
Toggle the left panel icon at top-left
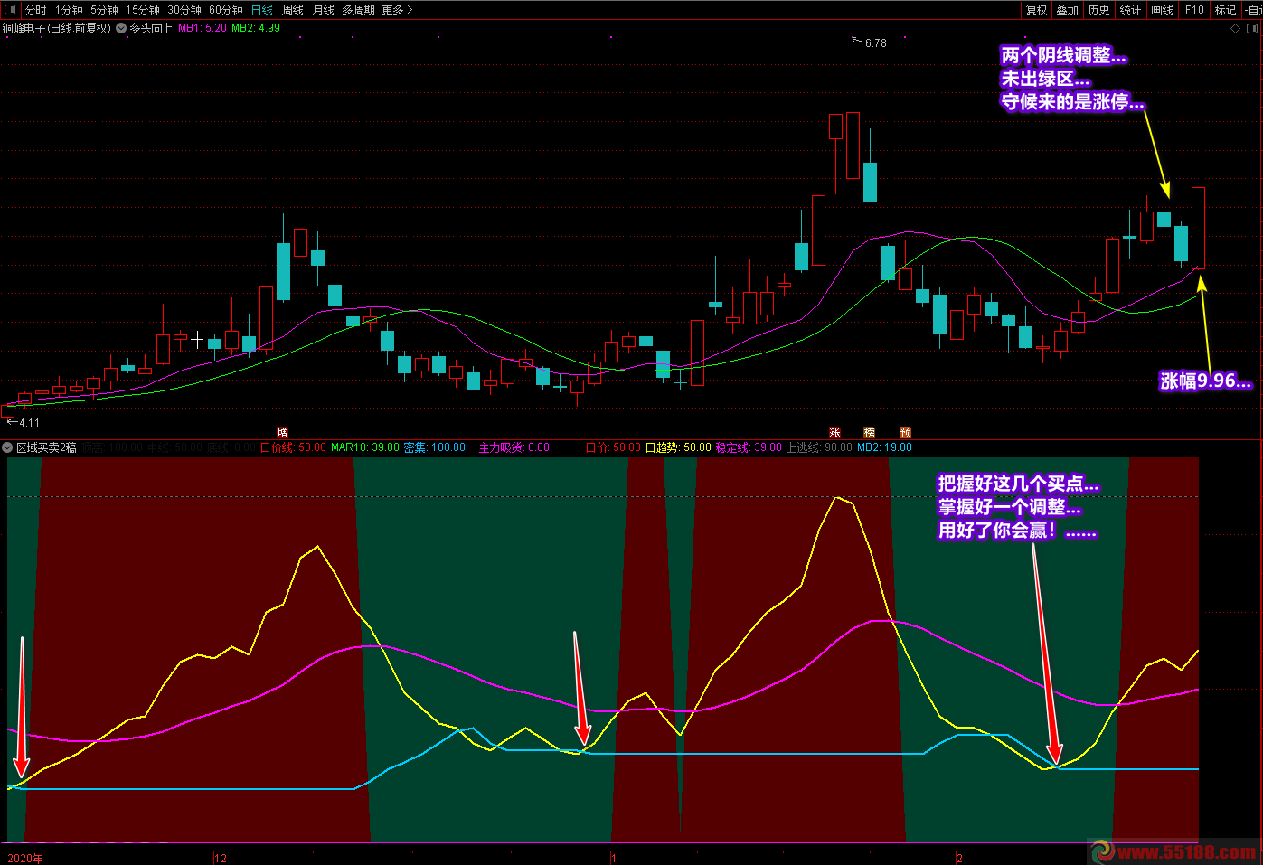[x=10, y=10]
